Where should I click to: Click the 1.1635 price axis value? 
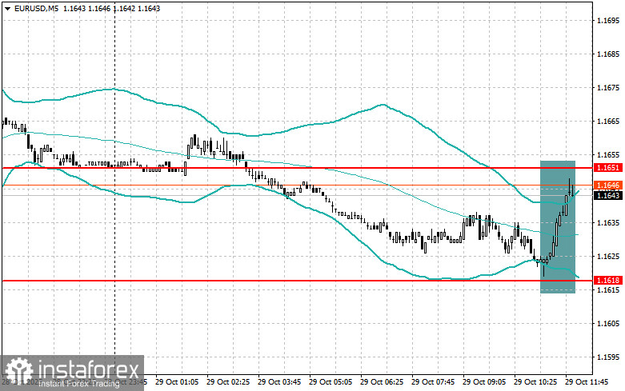[609, 222]
